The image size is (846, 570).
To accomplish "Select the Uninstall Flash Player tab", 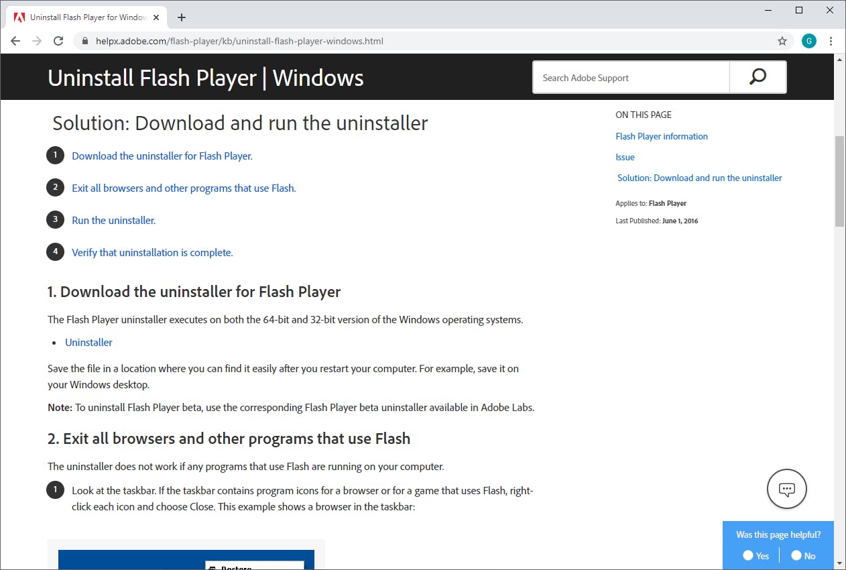I will [x=86, y=17].
